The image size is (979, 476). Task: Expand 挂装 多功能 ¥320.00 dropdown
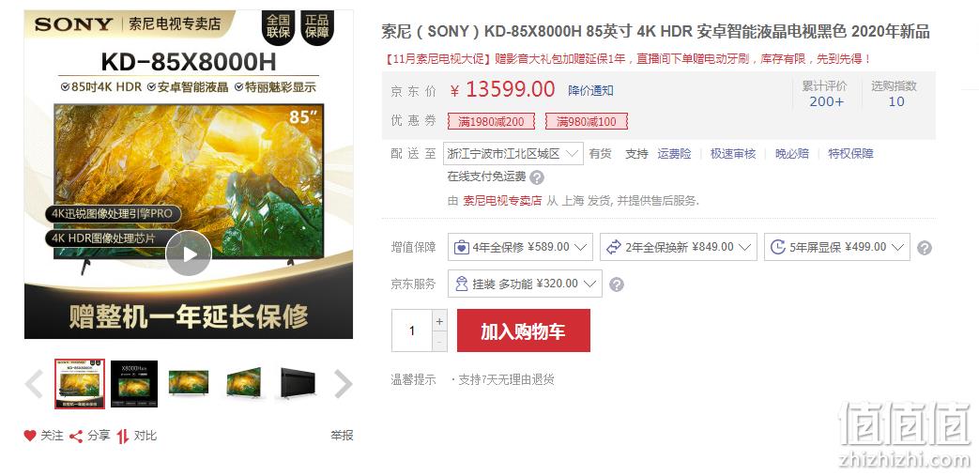[x=525, y=284]
